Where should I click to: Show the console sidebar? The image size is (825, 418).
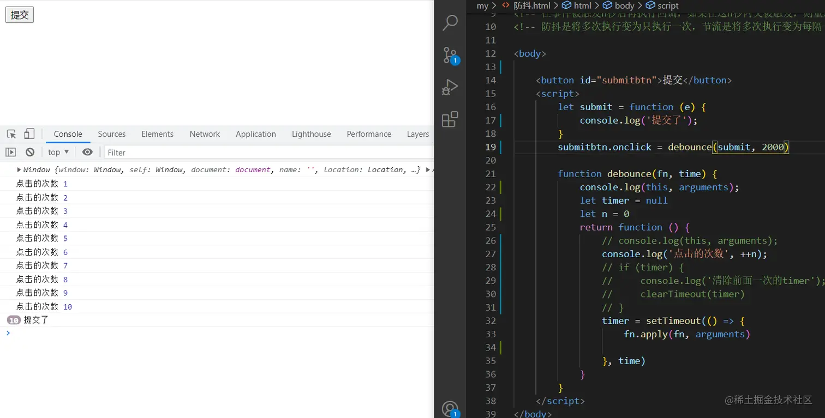coord(11,153)
